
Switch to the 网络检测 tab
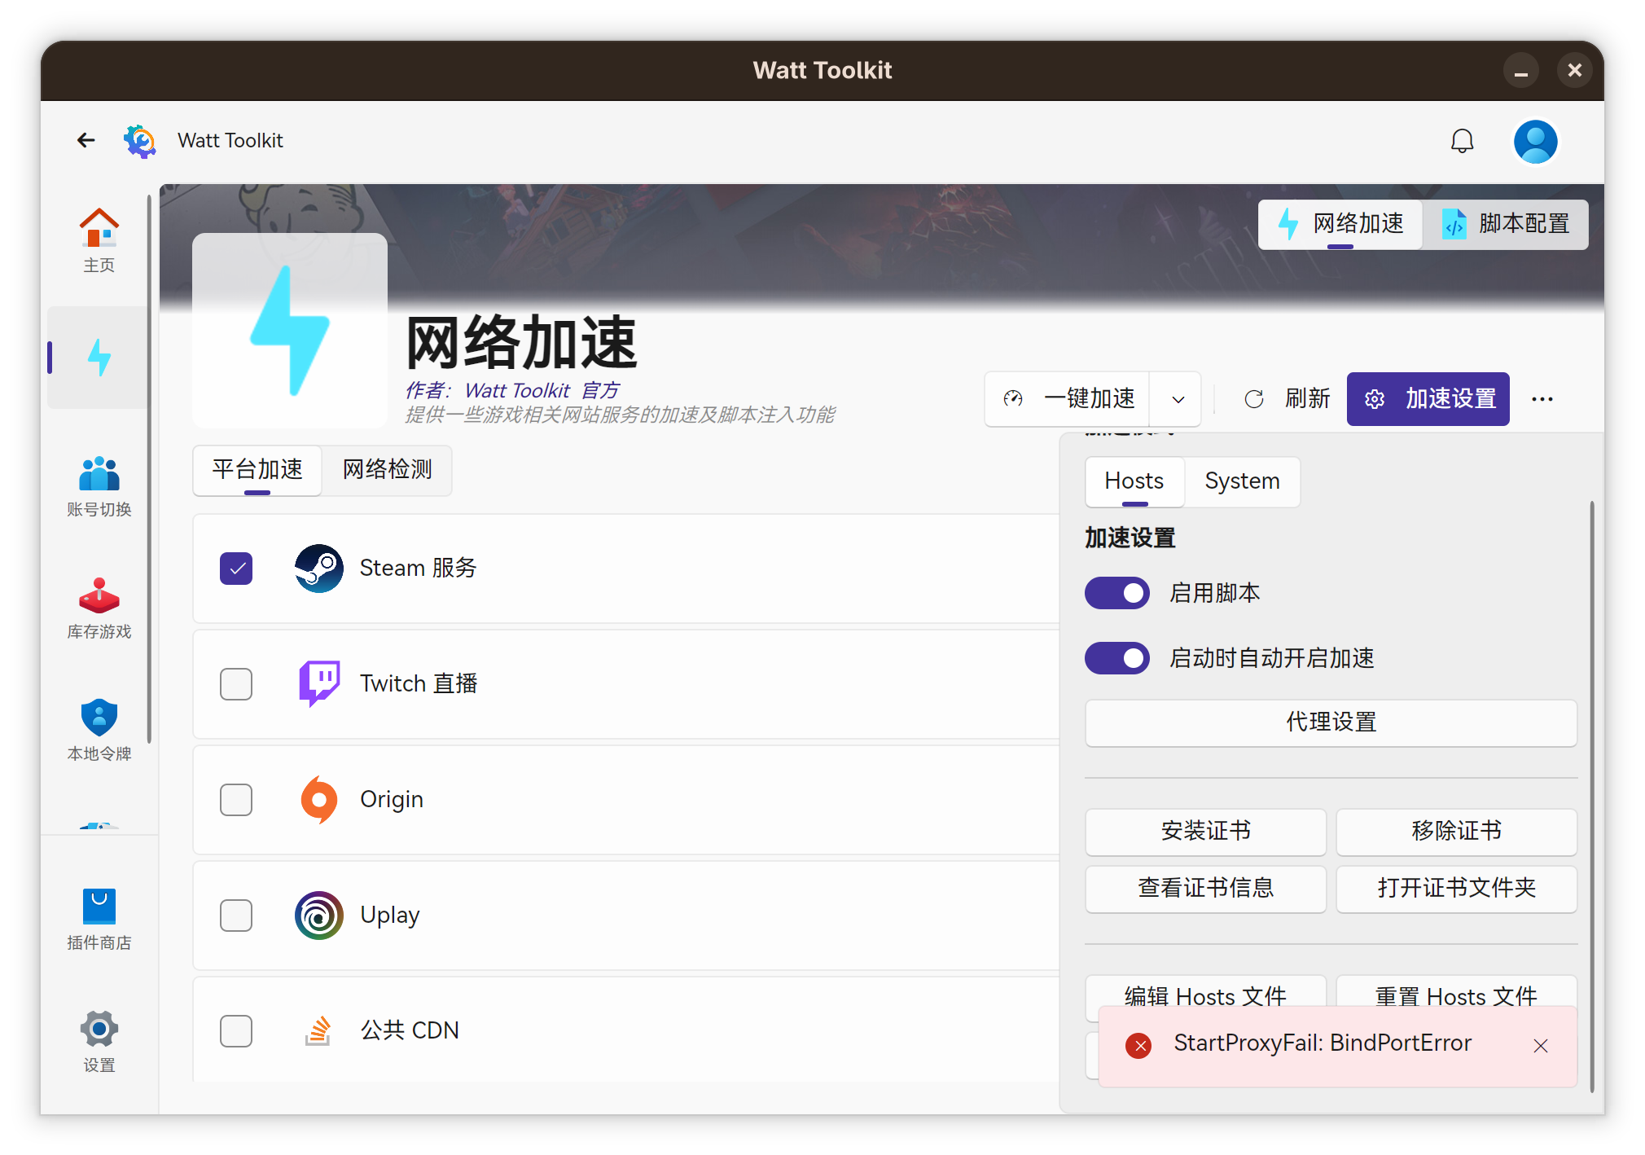pos(387,470)
